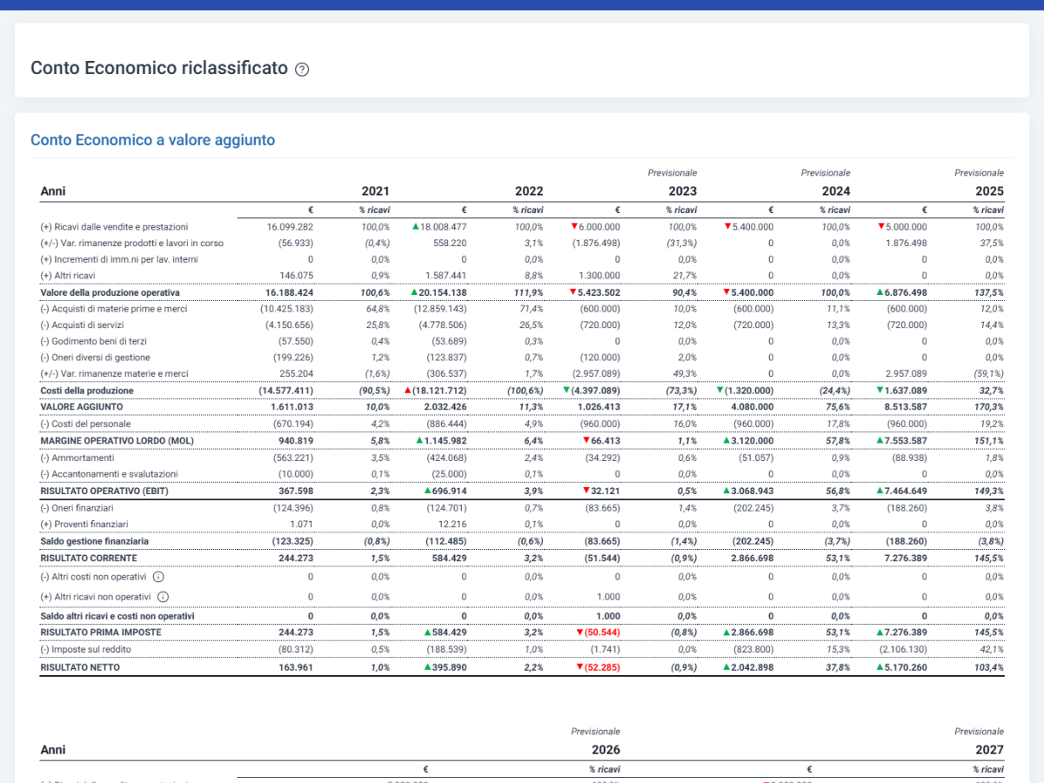Select the 2022 year column header

pos(529,191)
